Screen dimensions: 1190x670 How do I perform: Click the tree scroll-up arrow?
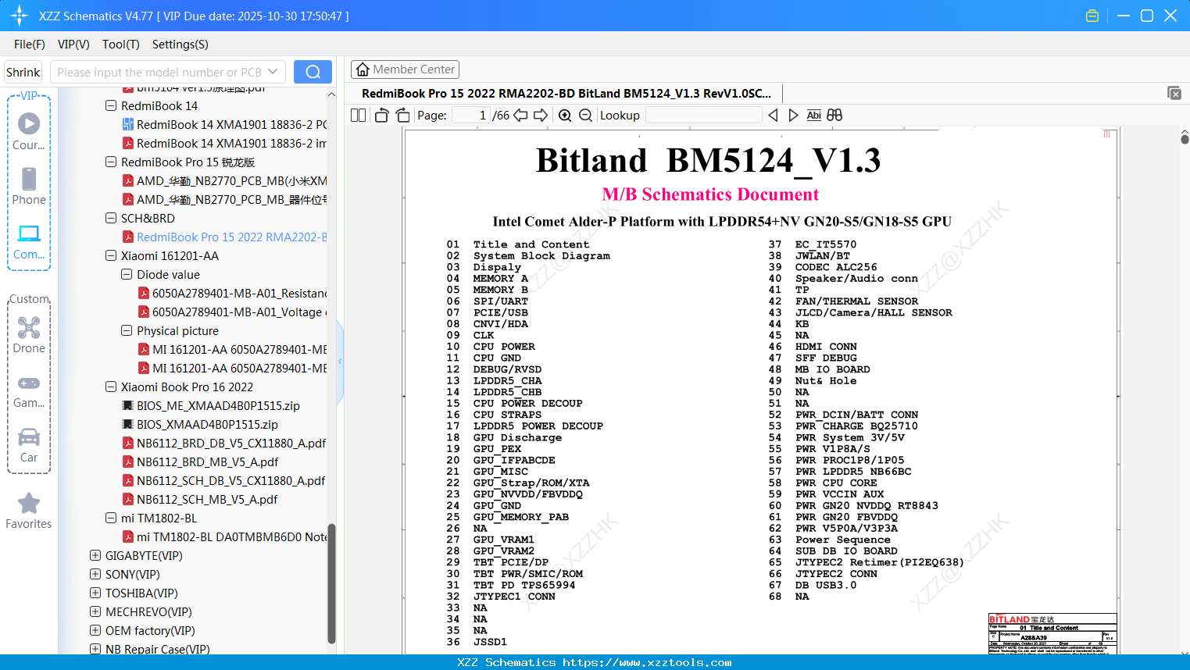(331, 94)
